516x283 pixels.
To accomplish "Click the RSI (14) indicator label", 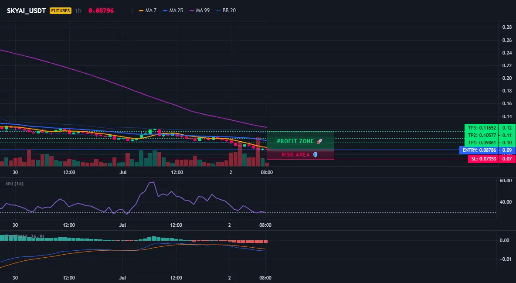I will (15, 184).
